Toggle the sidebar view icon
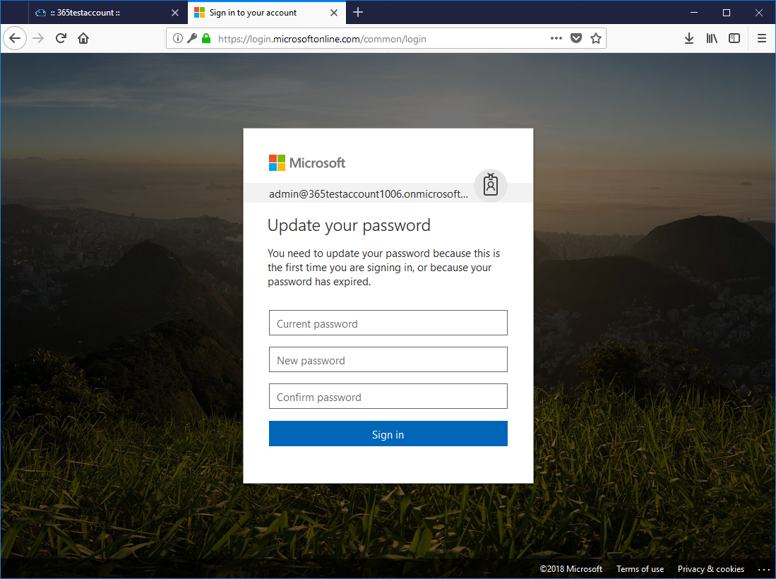 (x=734, y=39)
